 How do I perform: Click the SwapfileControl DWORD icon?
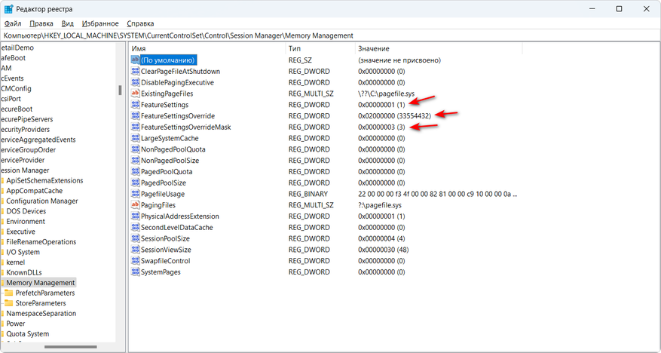[x=136, y=261]
